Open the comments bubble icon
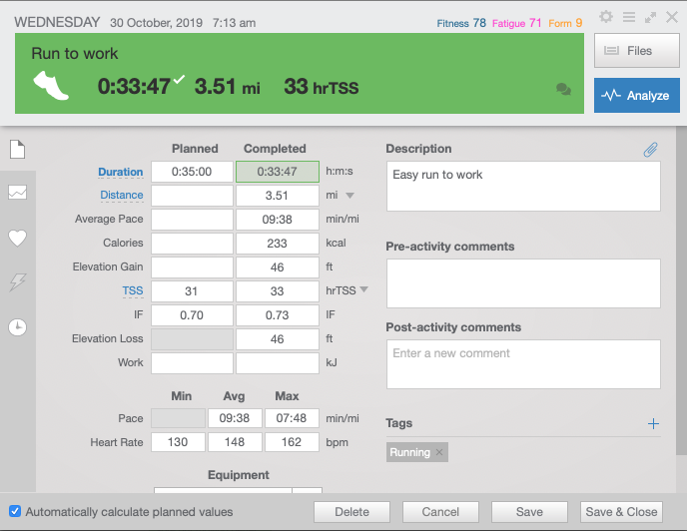Image resolution: width=687 pixels, height=531 pixels. [563, 90]
